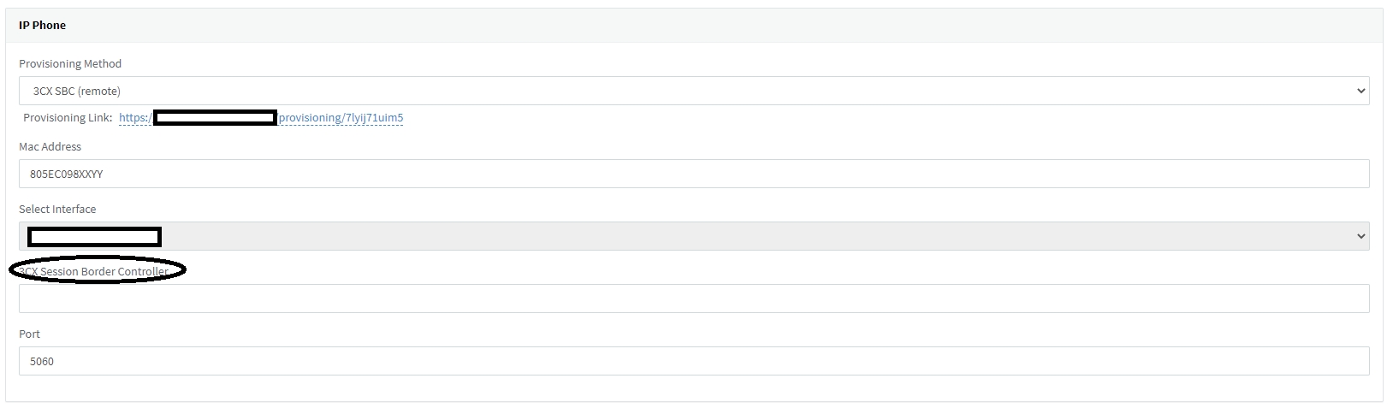1393x408 pixels.
Task: Click the 805EC098XXYY MAC address text
Action: (67, 174)
